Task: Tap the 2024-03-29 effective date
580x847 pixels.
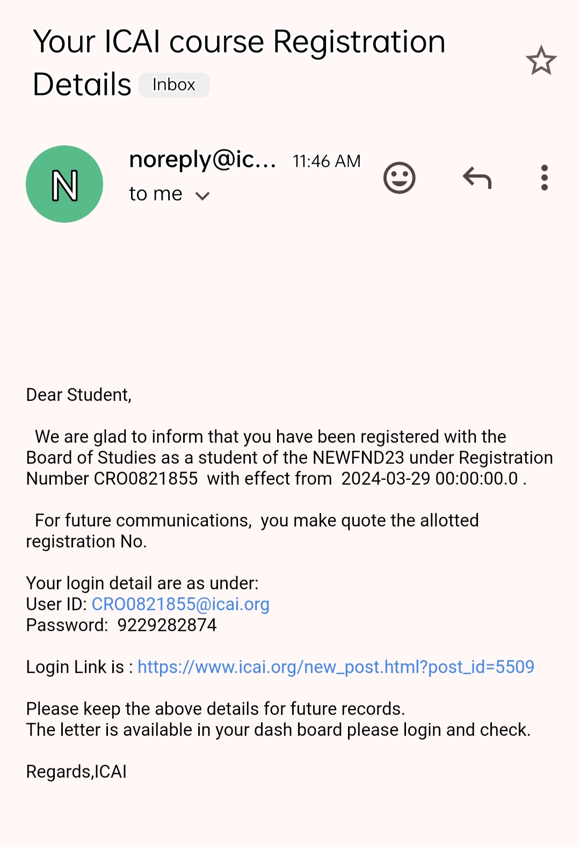Action: coord(386,479)
